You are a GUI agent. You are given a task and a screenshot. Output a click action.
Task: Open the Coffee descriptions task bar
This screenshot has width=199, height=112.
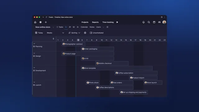click(x=114, y=87)
